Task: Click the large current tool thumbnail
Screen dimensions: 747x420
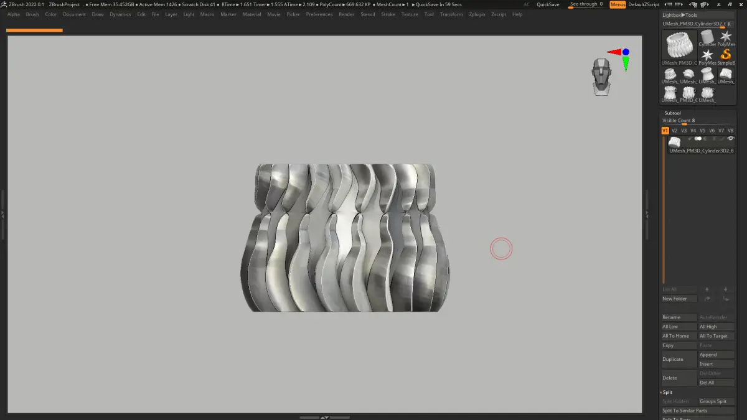Action: pyautogui.click(x=679, y=47)
